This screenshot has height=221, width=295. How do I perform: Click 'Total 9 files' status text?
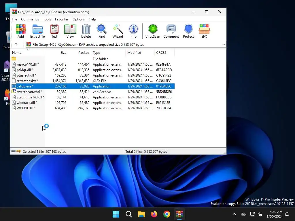pyautogui.click(x=146, y=151)
